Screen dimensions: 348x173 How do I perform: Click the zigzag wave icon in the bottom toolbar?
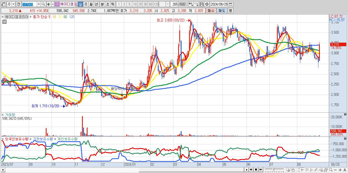point(312,170)
